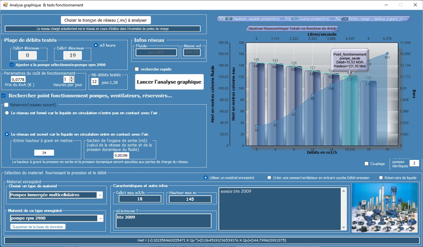The image size is (423, 247).
Task: Click the 'Pertes charge + hauteur à gravir' legend icon
Action: point(345,19)
